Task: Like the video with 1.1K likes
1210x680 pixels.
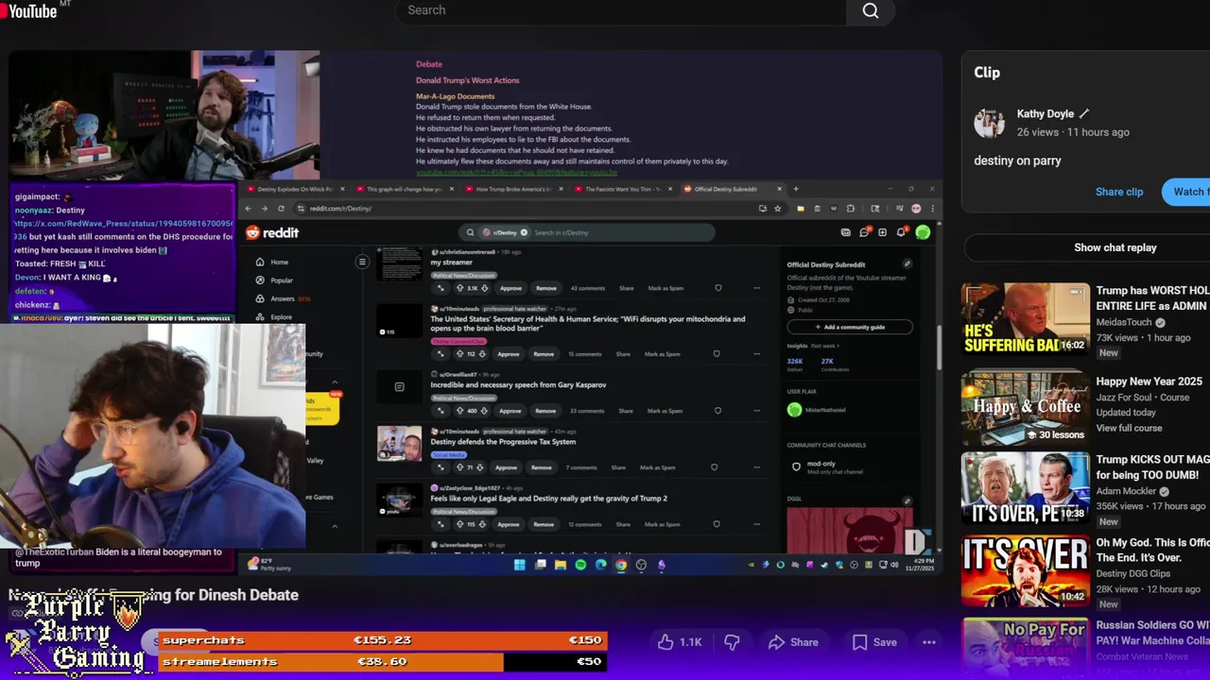Action: point(681,642)
